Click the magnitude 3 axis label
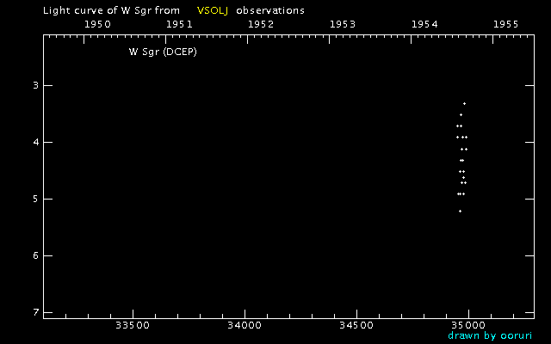Image resolution: width=551 pixels, height=344 pixels. (x=35, y=85)
